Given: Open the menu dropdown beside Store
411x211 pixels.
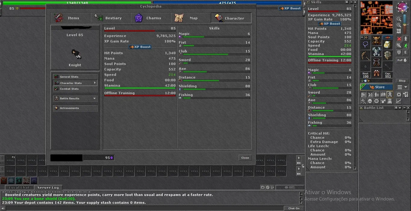Looking at the screenshot, I should click(x=402, y=87).
